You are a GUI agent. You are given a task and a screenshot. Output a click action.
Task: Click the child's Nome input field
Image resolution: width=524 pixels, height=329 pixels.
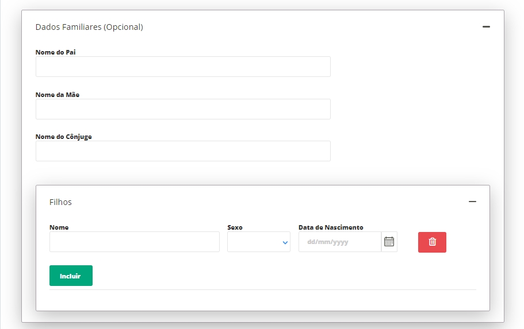(x=134, y=242)
